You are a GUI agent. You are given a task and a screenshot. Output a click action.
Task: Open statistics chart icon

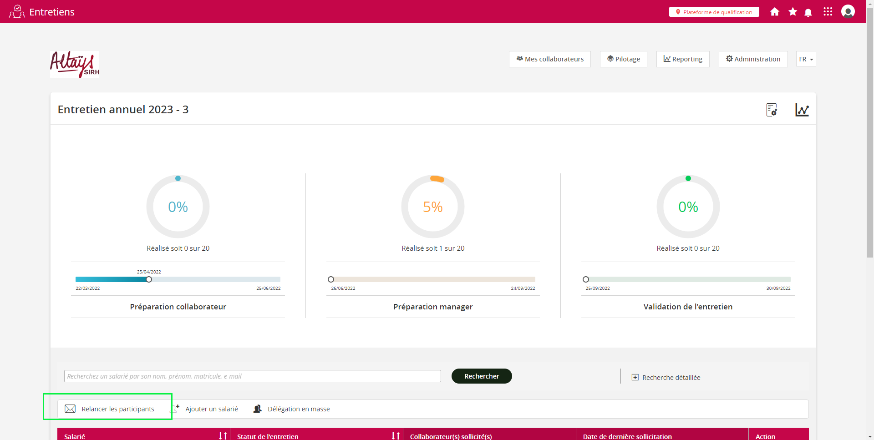tap(802, 110)
